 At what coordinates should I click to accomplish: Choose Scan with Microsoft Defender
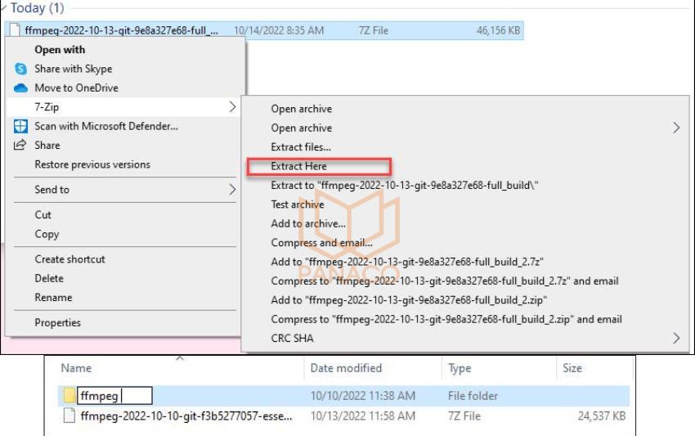[106, 126]
